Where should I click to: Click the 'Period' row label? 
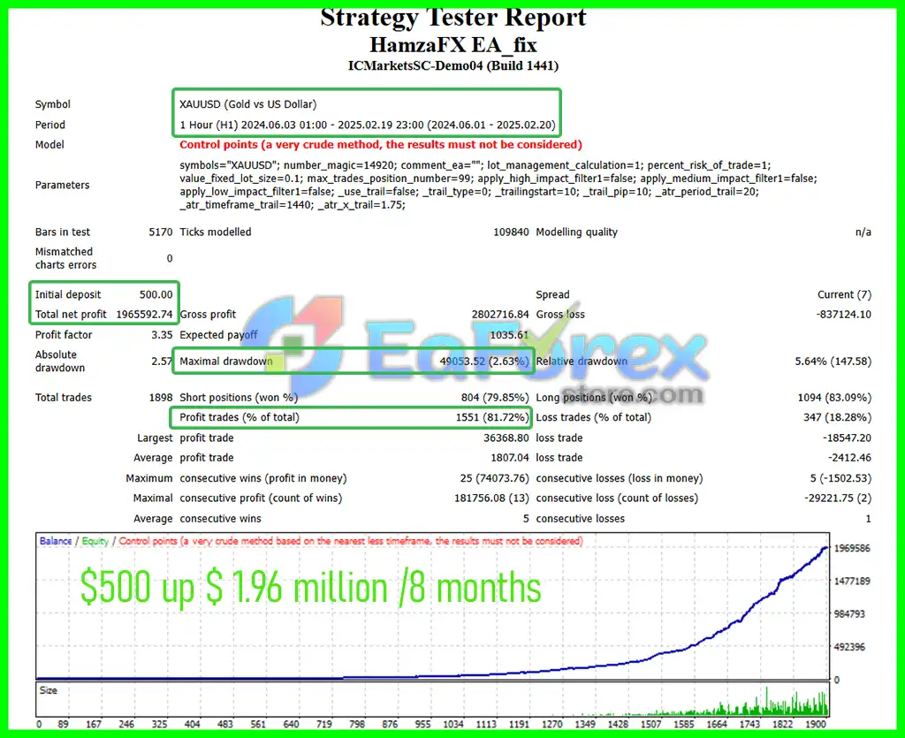50,125
